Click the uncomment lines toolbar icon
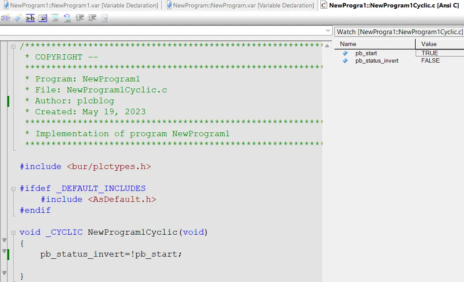This screenshot has width=464, height=282. coord(68,18)
